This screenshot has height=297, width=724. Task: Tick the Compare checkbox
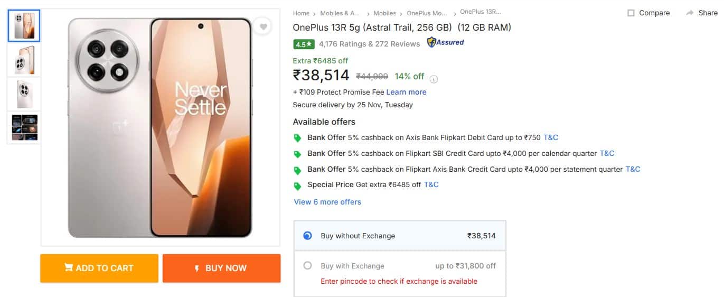pos(631,13)
